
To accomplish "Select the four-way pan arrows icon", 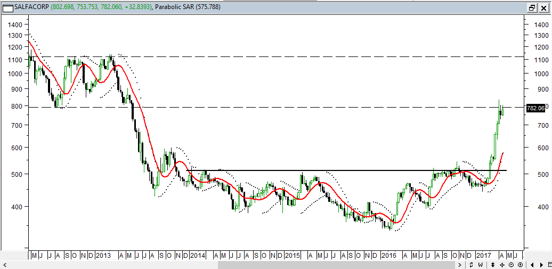I will pos(502,265).
